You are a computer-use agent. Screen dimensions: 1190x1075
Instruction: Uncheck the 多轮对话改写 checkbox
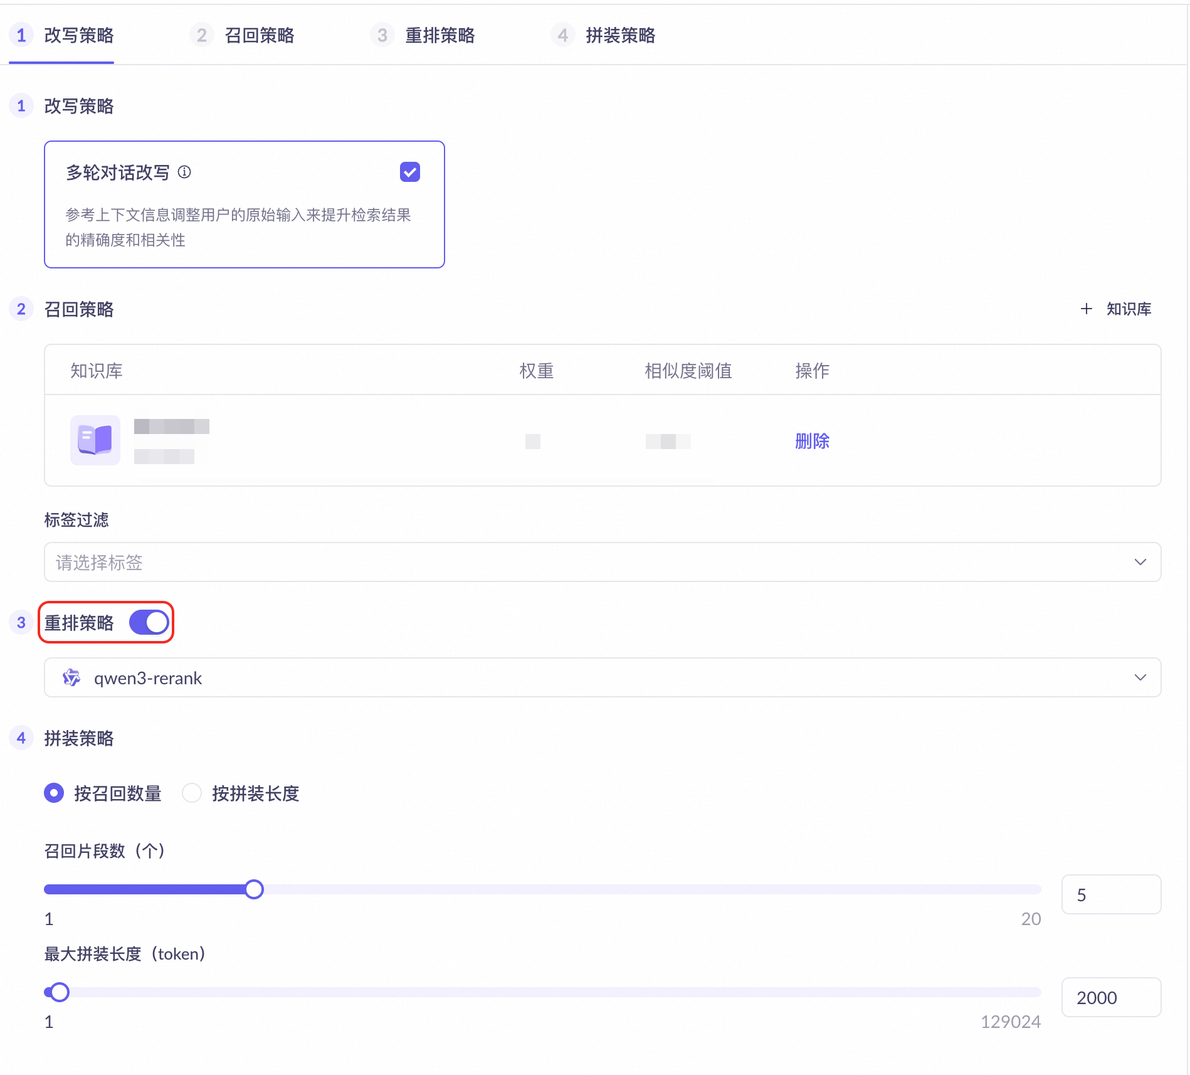[410, 172]
